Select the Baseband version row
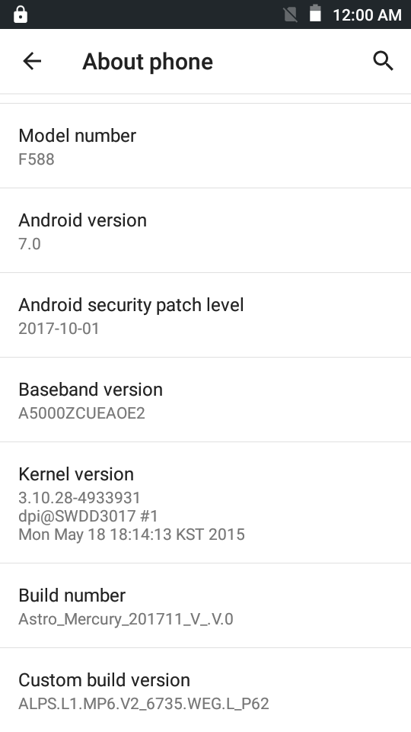This screenshot has width=411, height=732. (x=205, y=400)
